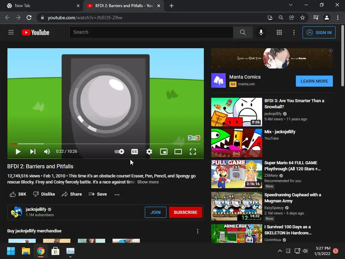
Task: Seek on the video progress bar
Action: coord(105,144)
